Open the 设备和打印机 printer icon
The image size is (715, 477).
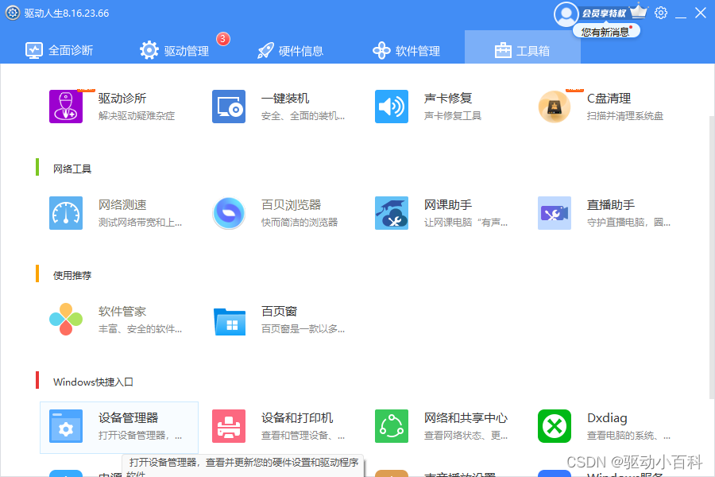[229, 426]
